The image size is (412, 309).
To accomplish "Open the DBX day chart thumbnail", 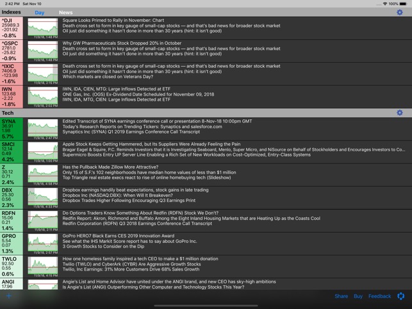I will tap(43, 197).
